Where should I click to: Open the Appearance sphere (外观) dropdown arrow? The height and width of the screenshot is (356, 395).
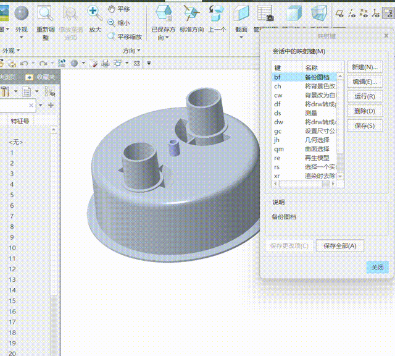click(22, 37)
